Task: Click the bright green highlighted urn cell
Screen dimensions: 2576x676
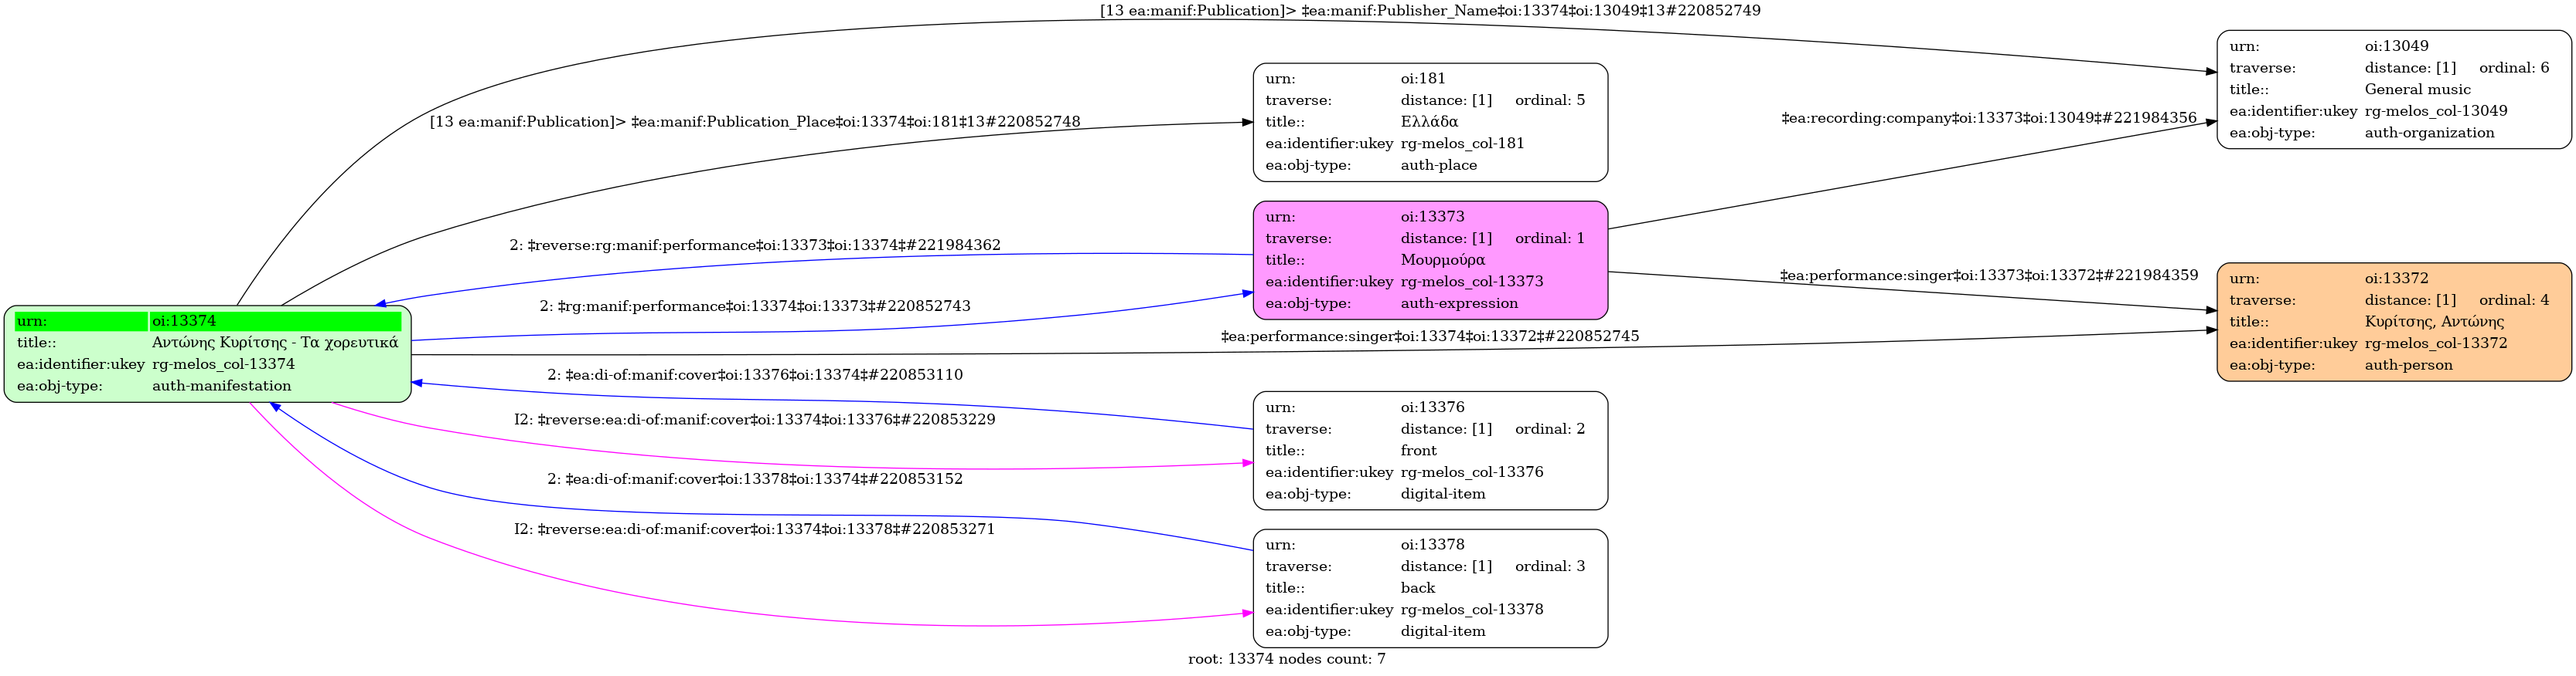Action: (x=81, y=320)
